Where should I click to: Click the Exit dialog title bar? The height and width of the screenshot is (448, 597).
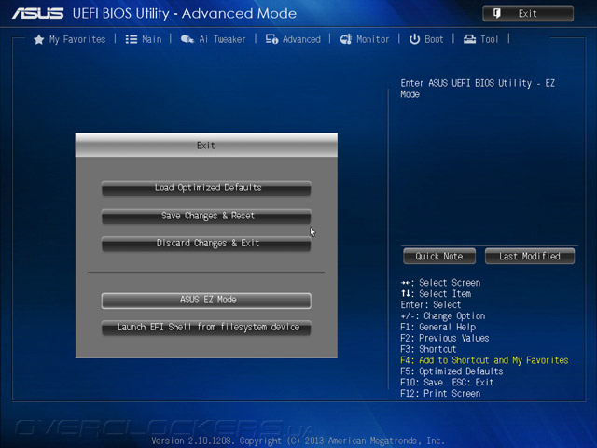tap(206, 146)
